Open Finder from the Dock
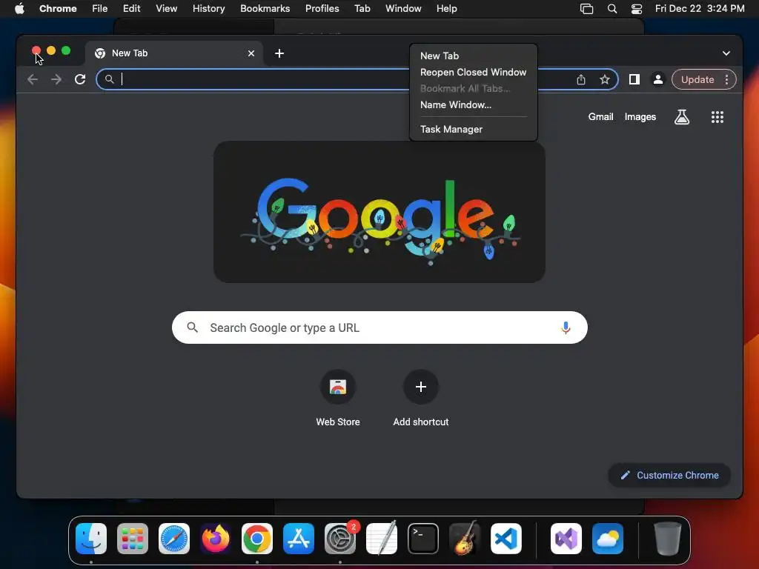Image resolution: width=759 pixels, height=569 pixels. (91, 539)
